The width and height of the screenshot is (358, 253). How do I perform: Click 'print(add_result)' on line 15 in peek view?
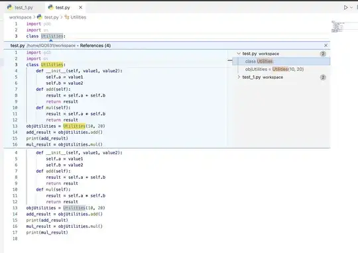47,138
